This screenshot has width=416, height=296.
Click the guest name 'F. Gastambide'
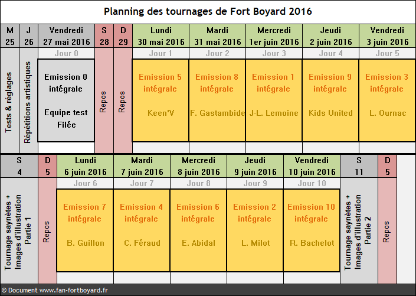(x=217, y=113)
